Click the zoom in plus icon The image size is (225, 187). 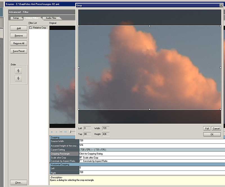point(52,132)
